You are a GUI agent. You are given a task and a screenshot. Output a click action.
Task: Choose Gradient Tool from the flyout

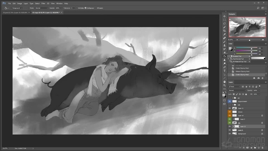tap(239, 56)
